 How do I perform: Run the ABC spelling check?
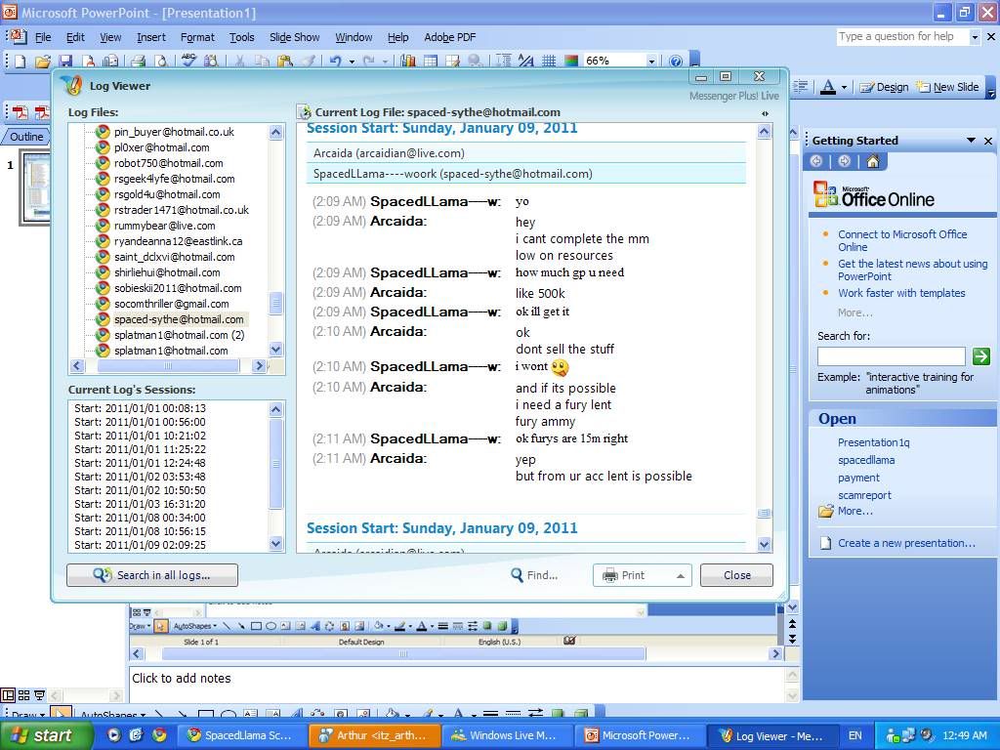tap(188, 62)
